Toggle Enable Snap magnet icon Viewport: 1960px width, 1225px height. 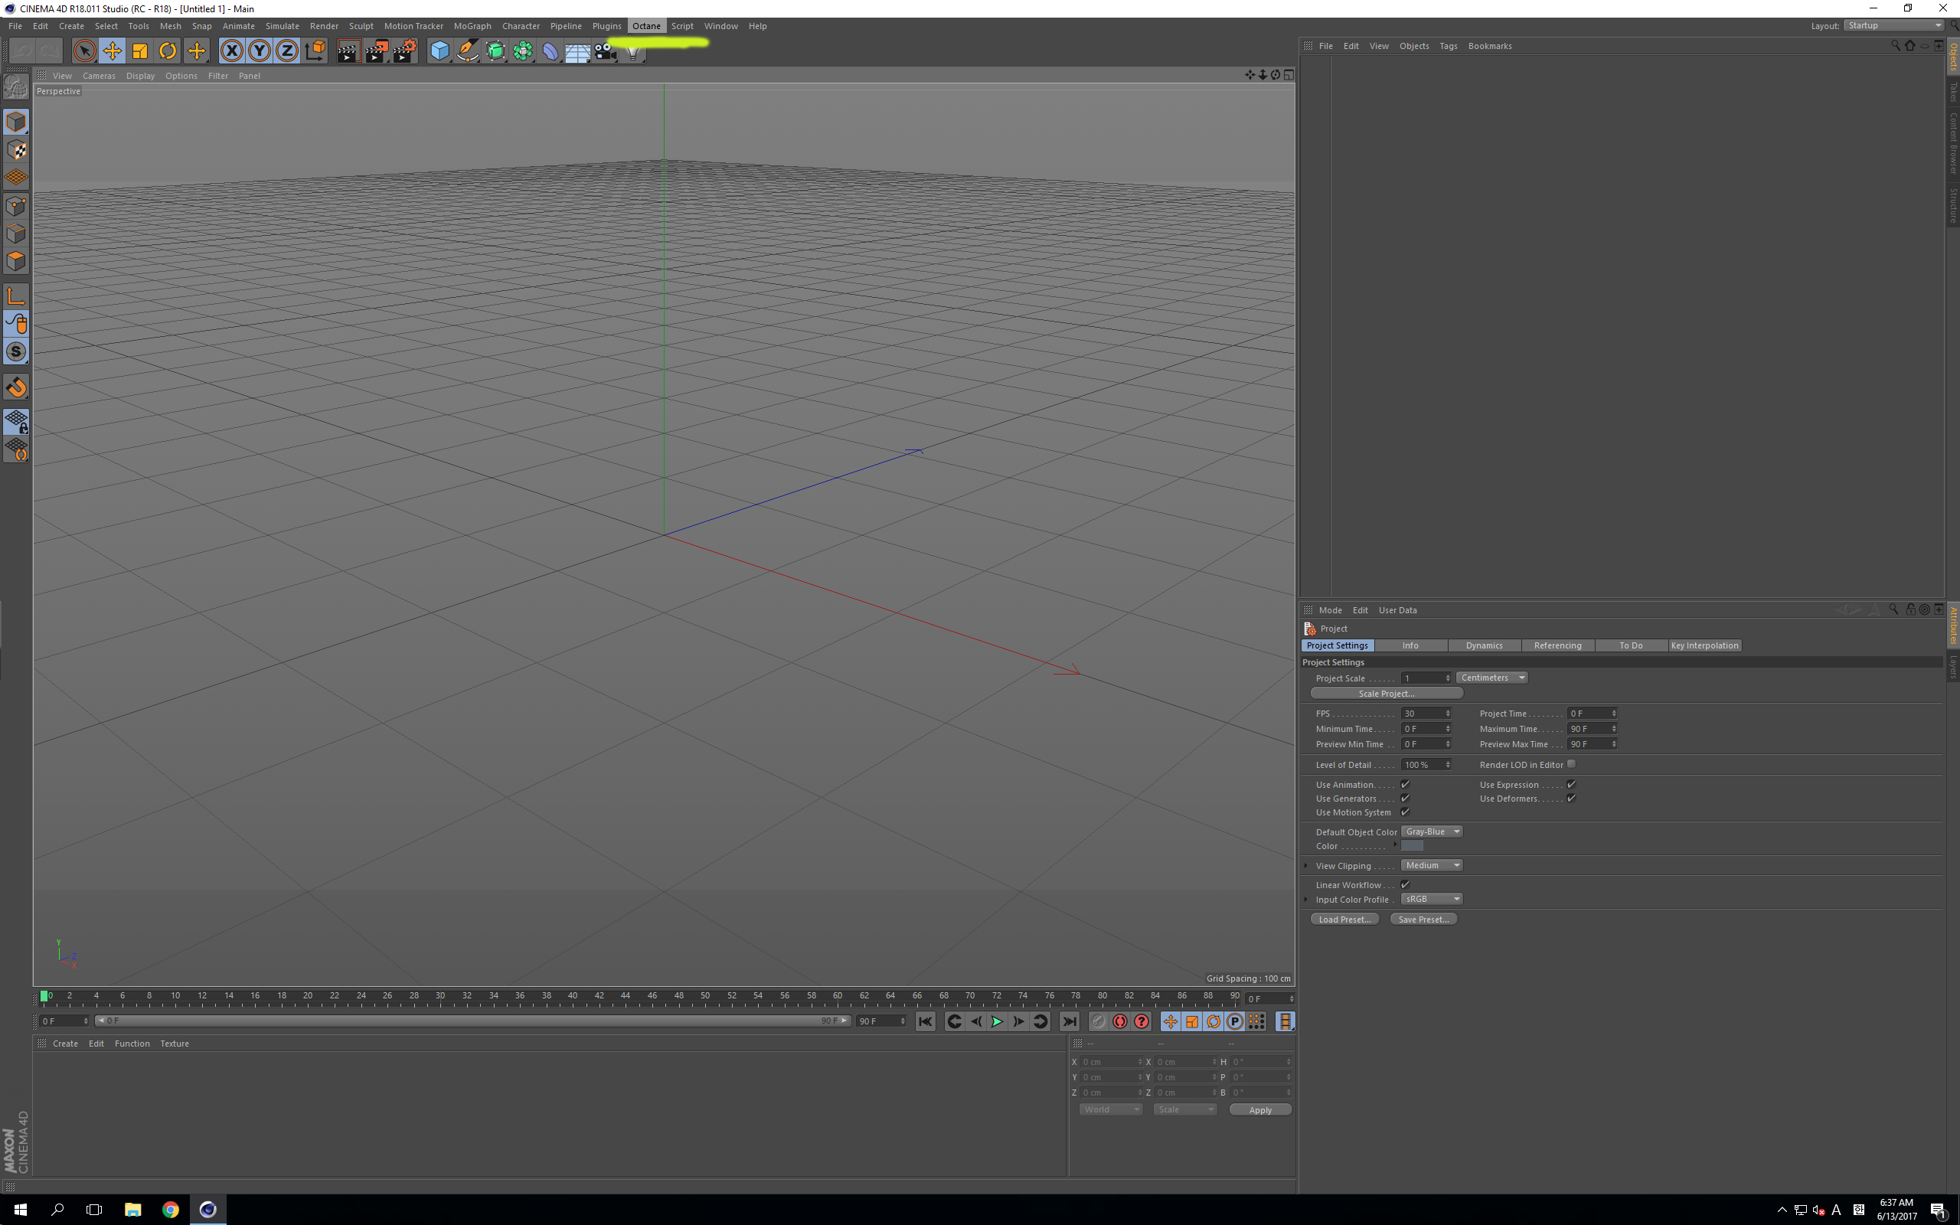tap(16, 387)
